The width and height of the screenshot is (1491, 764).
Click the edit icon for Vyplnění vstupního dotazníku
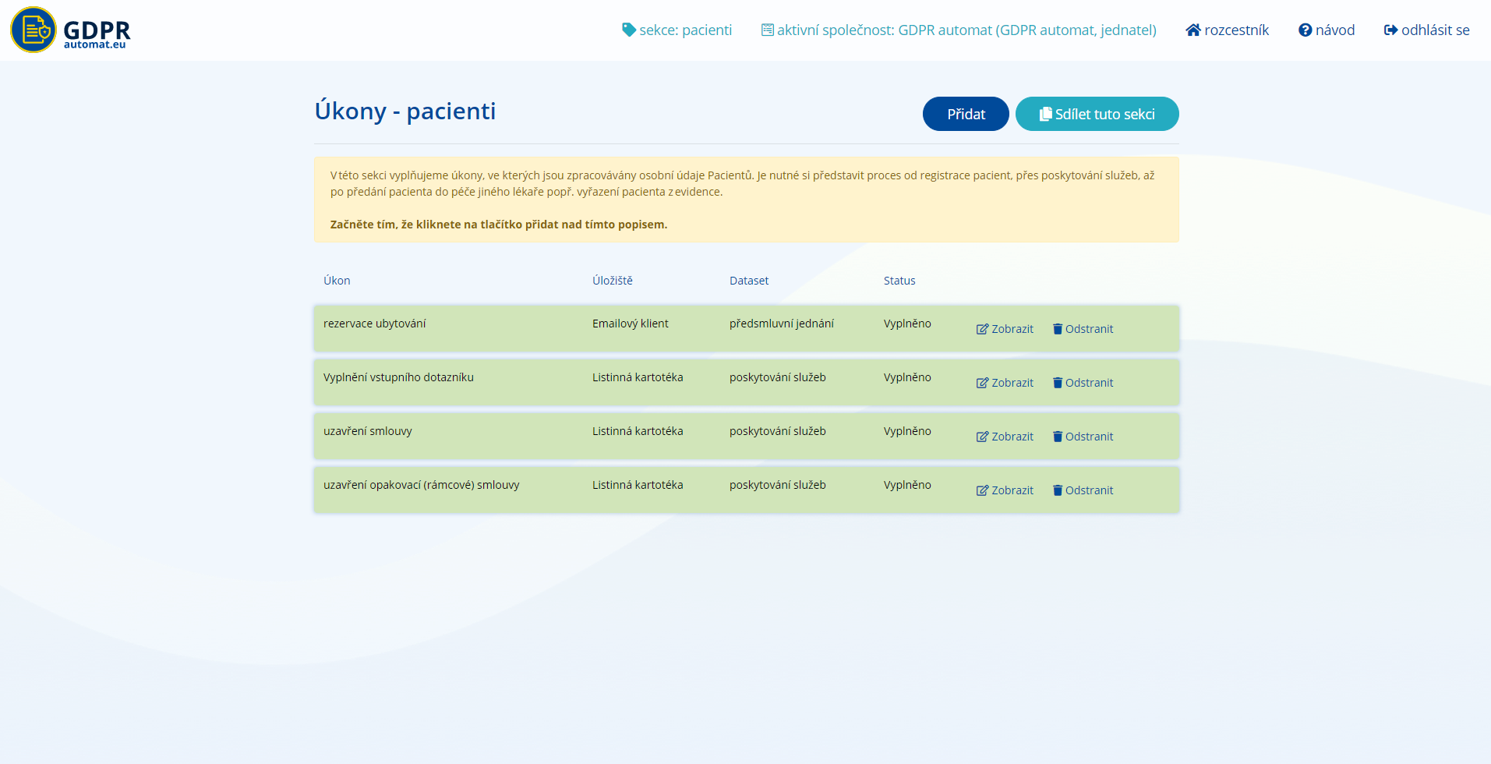point(982,383)
